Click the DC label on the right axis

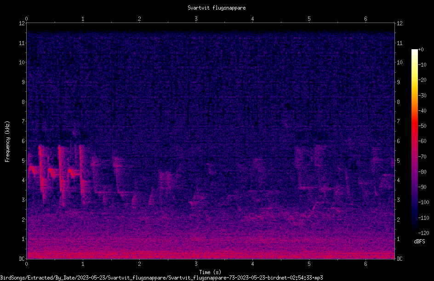coord(400,258)
